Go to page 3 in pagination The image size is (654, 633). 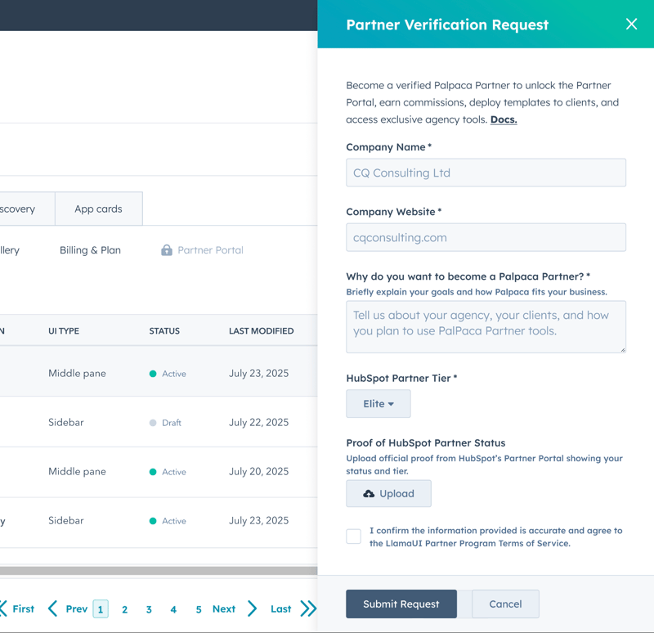coord(149,609)
